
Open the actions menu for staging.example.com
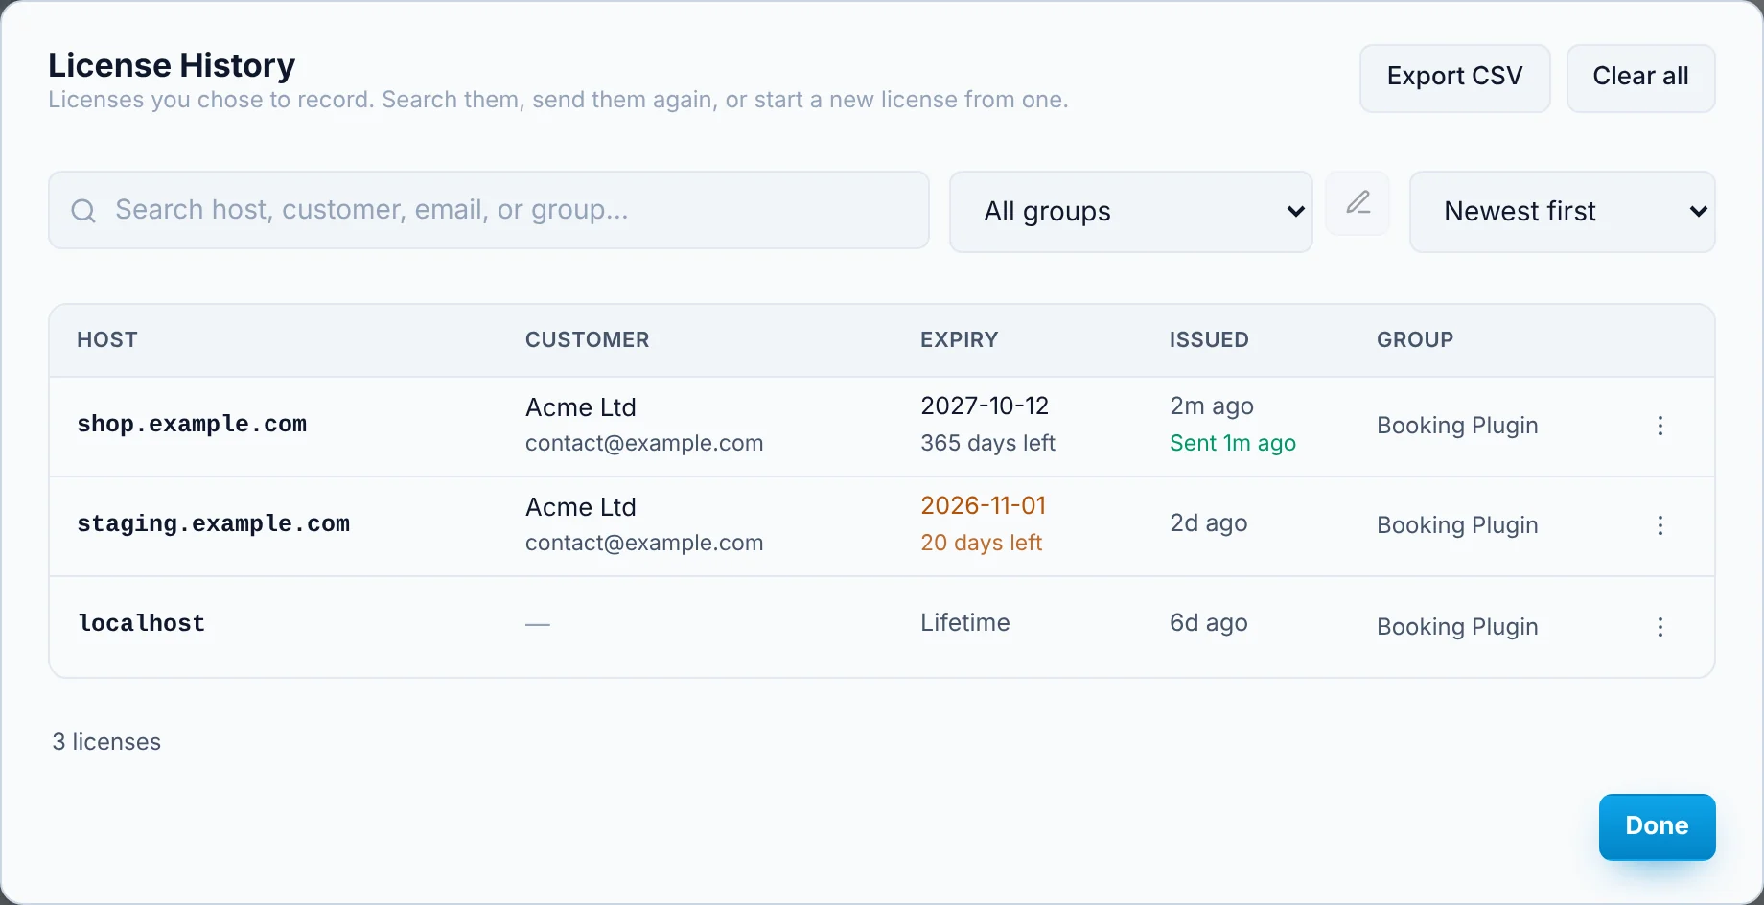coord(1660,525)
